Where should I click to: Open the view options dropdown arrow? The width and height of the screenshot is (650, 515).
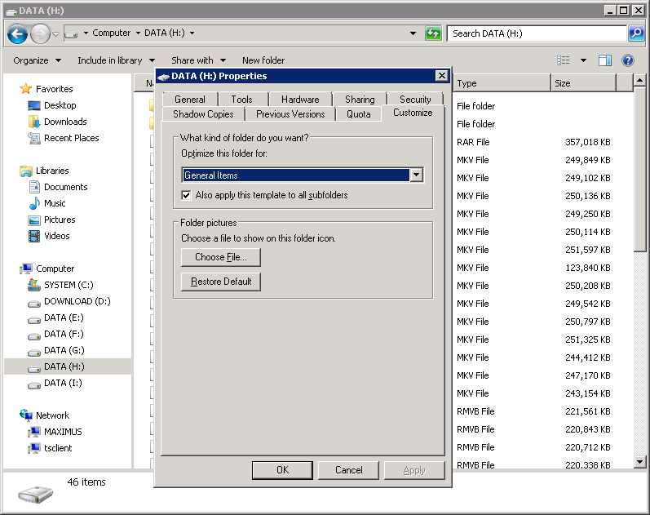583,60
